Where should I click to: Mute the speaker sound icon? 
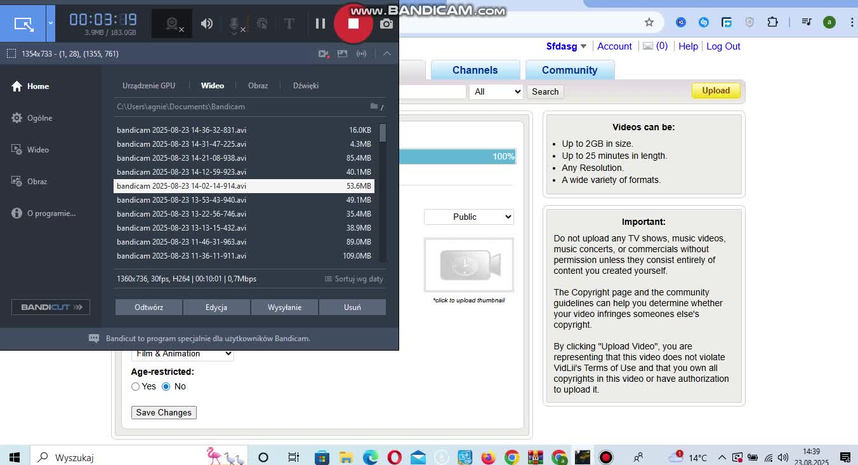pos(207,24)
